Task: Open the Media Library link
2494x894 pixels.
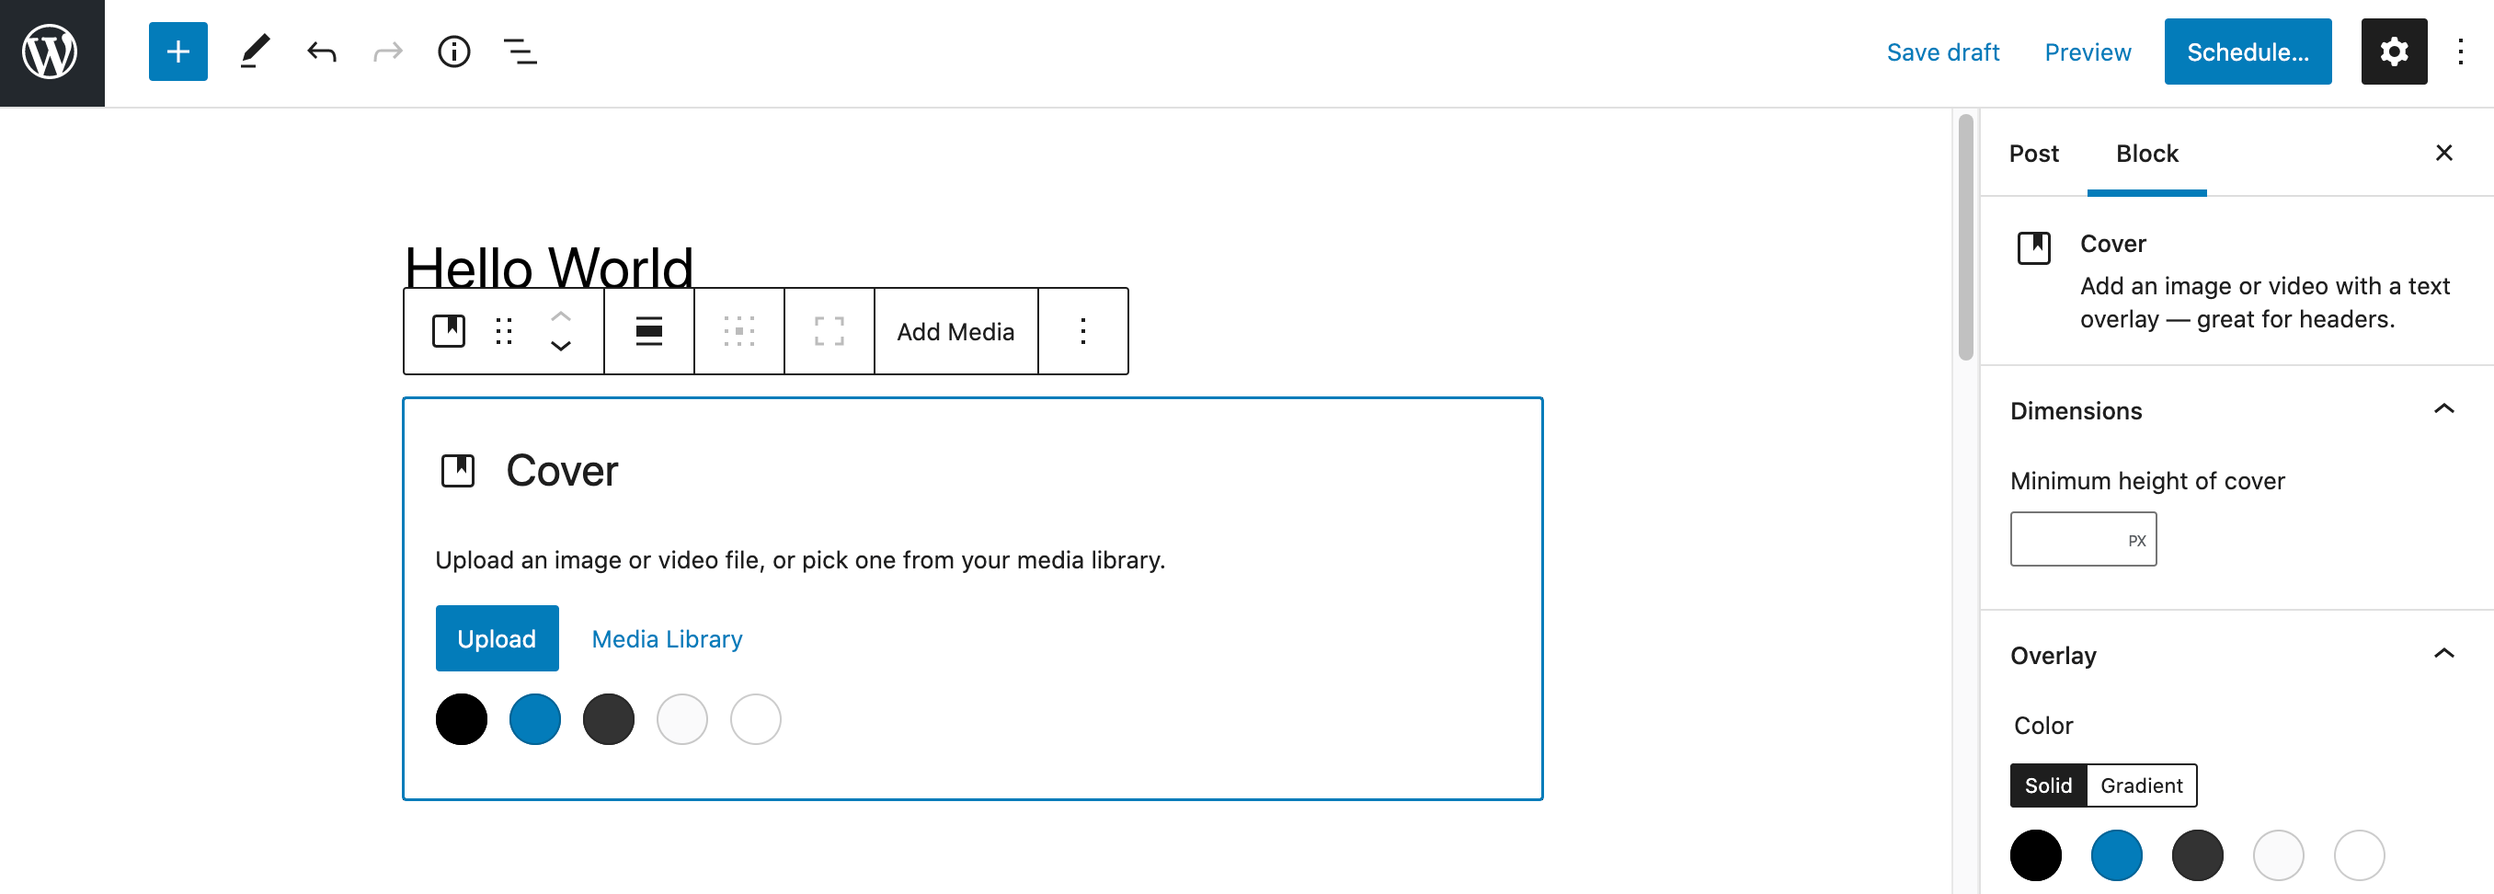Action: pos(666,639)
